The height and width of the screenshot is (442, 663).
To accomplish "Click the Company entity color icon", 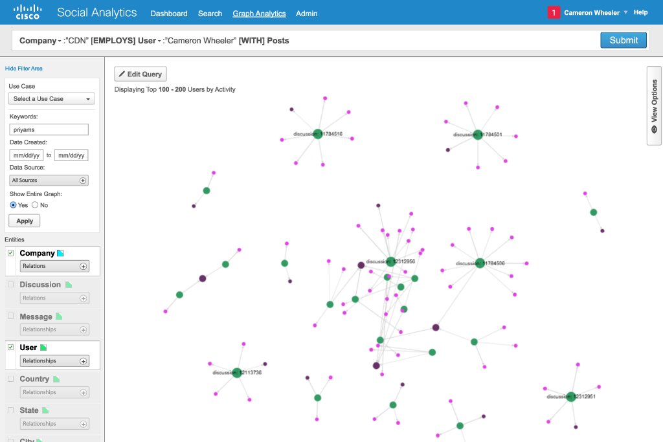I will click(60, 253).
